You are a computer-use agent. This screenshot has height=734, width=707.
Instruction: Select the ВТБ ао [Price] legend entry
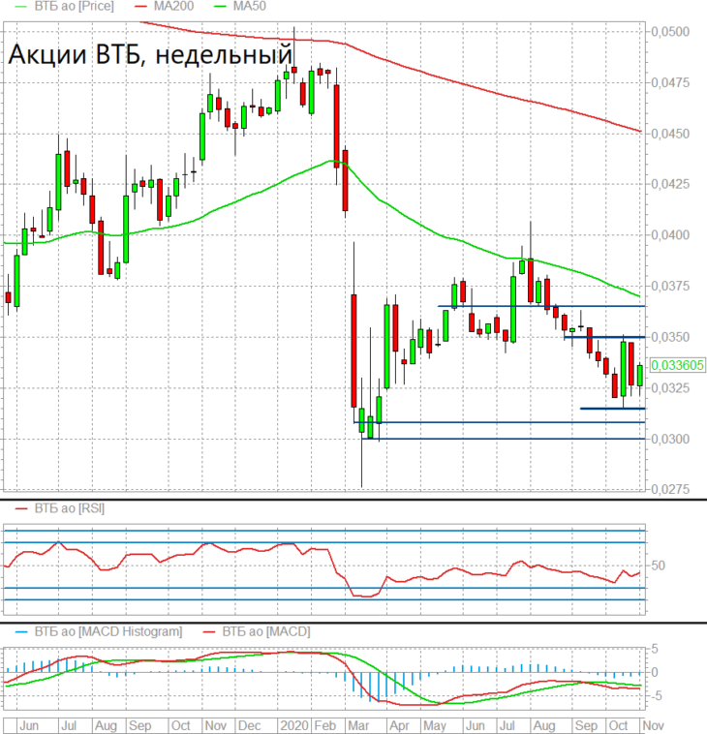[74, 7]
